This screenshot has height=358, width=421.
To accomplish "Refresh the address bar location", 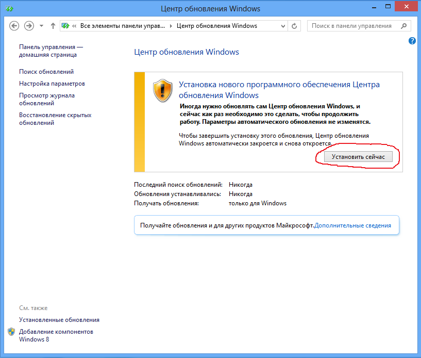I will 294,26.
